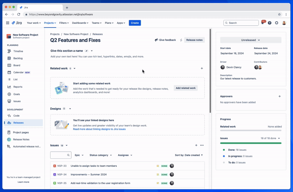Open issue NSP-34 Improvements Summer 2024
The width and height of the screenshot is (293, 192).
coord(127,175)
